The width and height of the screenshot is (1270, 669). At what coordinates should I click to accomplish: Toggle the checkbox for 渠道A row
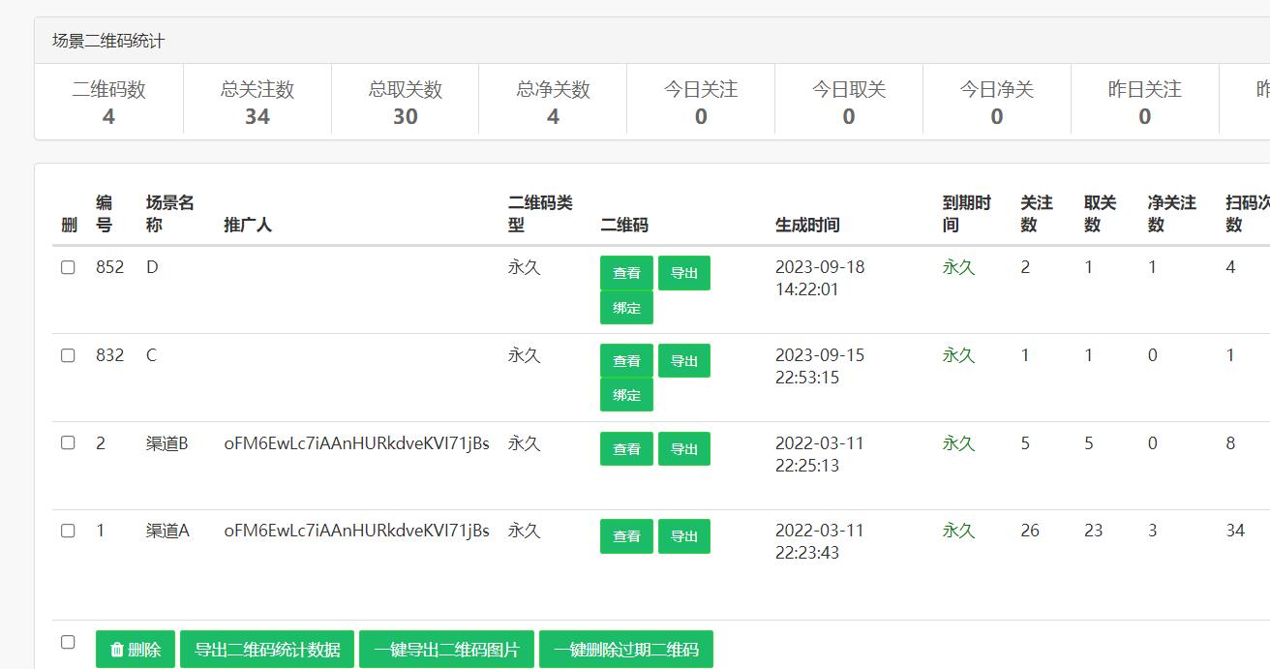pyautogui.click(x=68, y=531)
